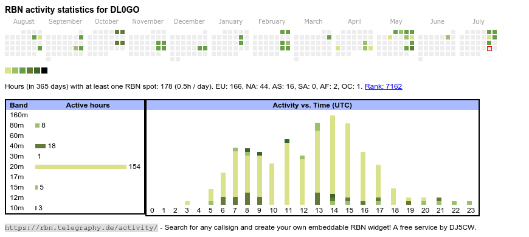Click the activity bar above hour 13

317,164
